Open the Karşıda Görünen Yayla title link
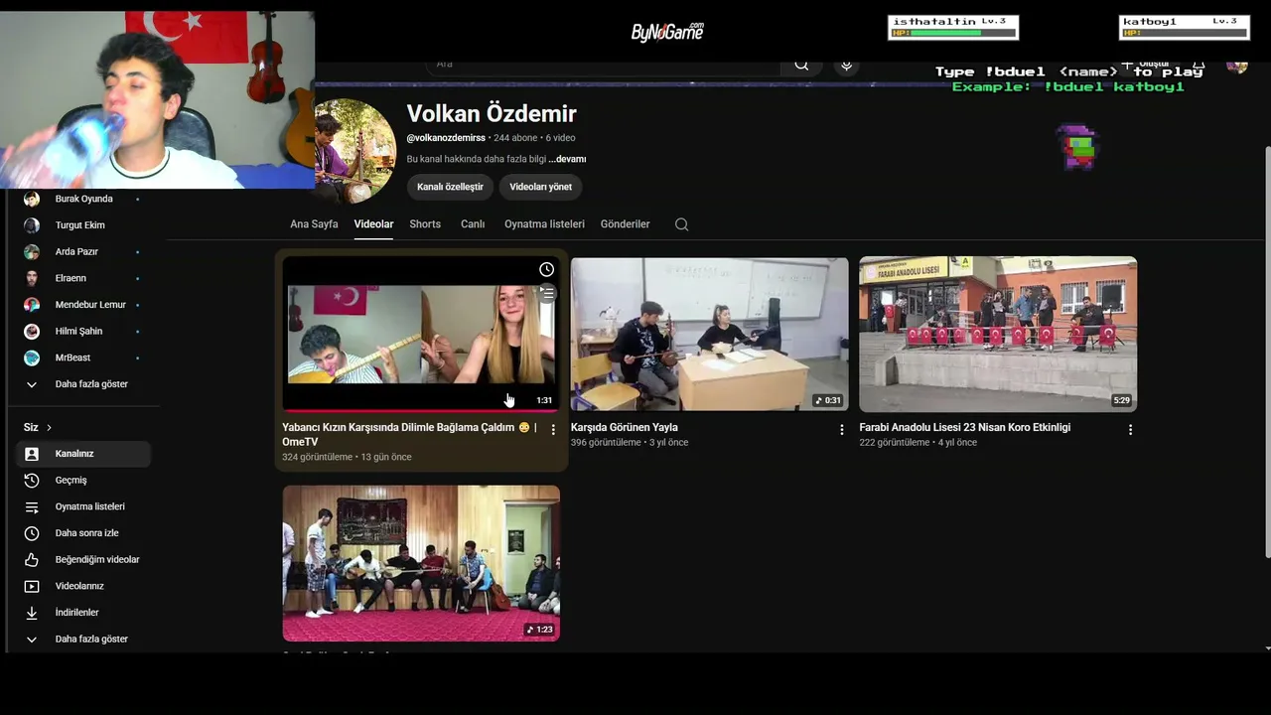 coord(625,428)
